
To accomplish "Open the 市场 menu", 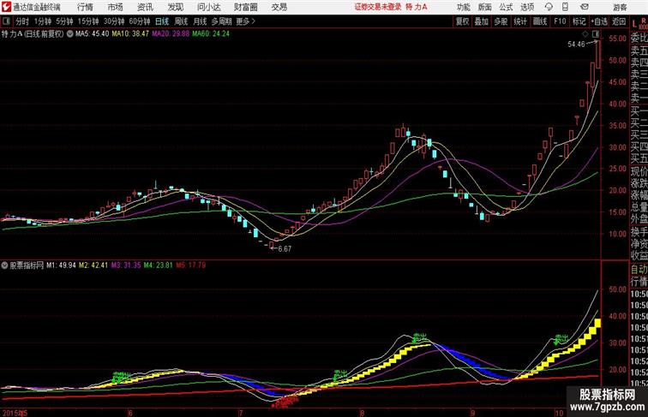I will tap(116, 7).
